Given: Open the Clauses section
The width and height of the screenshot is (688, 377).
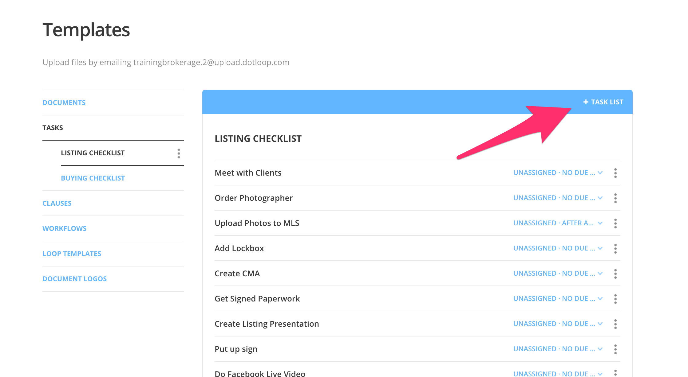Looking at the screenshot, I should [x=57, y=203].
